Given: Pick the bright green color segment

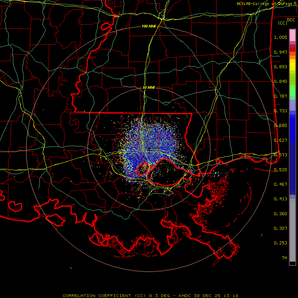Looking at the screenshot, I should (x=292, y=90).
